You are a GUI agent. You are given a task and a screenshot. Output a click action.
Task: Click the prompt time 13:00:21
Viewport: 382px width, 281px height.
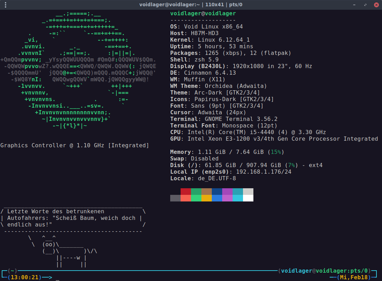[24, 278]
